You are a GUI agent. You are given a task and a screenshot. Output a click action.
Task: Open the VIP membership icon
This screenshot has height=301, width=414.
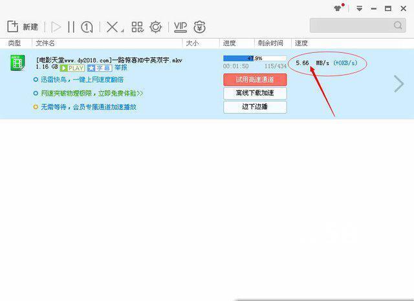tap(180, 27)
